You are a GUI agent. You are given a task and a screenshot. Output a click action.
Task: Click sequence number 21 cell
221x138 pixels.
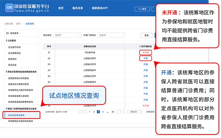click(x=49, y=52)
